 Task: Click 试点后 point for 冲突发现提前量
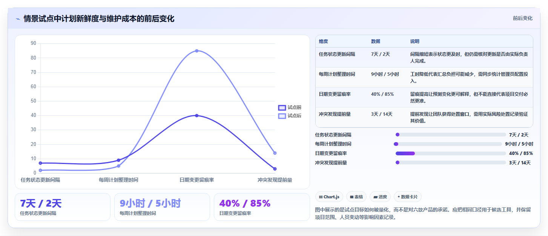tap(275, 153)
